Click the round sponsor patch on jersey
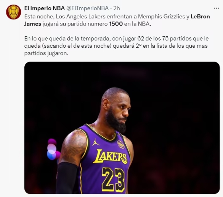 121,144
